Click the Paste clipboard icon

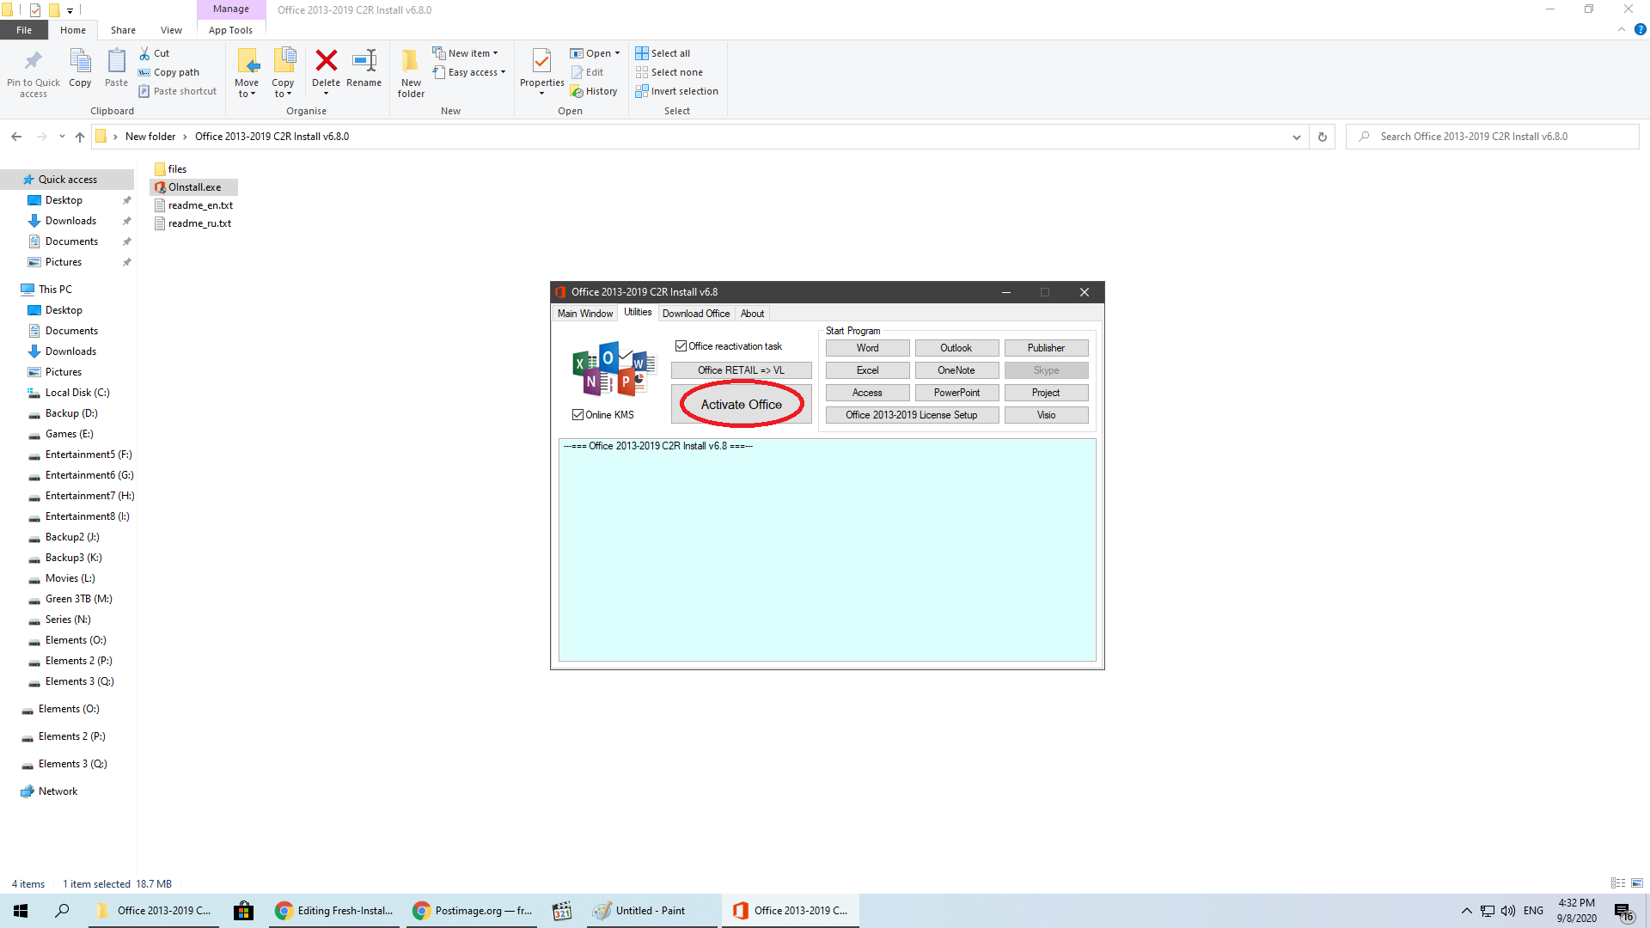tap(116, 62)
